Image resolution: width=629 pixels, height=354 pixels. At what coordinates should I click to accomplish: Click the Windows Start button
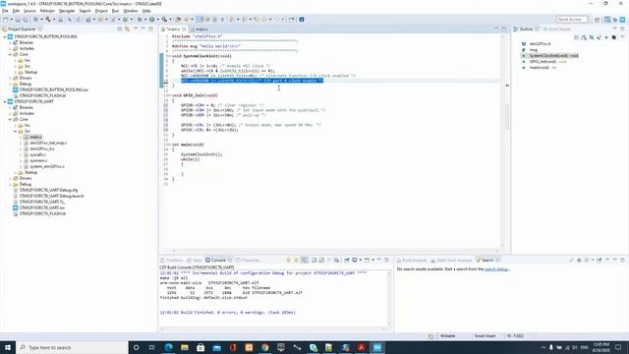[x=8, y=347]
